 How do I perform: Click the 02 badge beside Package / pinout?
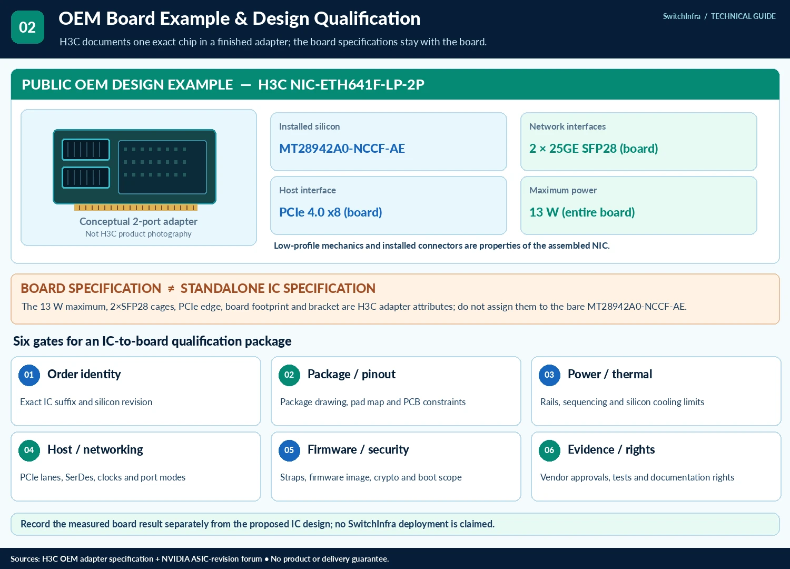click(289, 375)
